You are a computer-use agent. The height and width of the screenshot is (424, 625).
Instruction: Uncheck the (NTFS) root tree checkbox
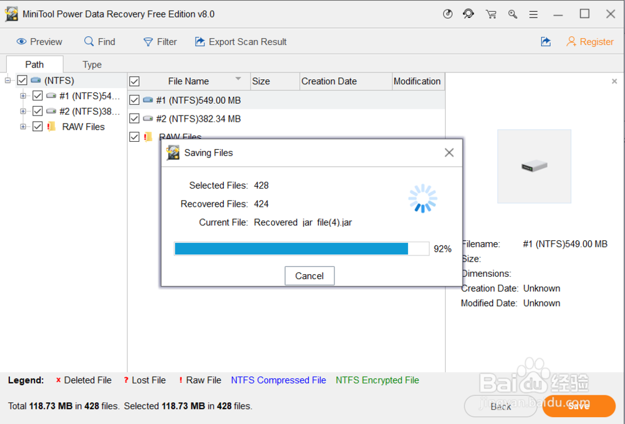(x=22, y=81)
